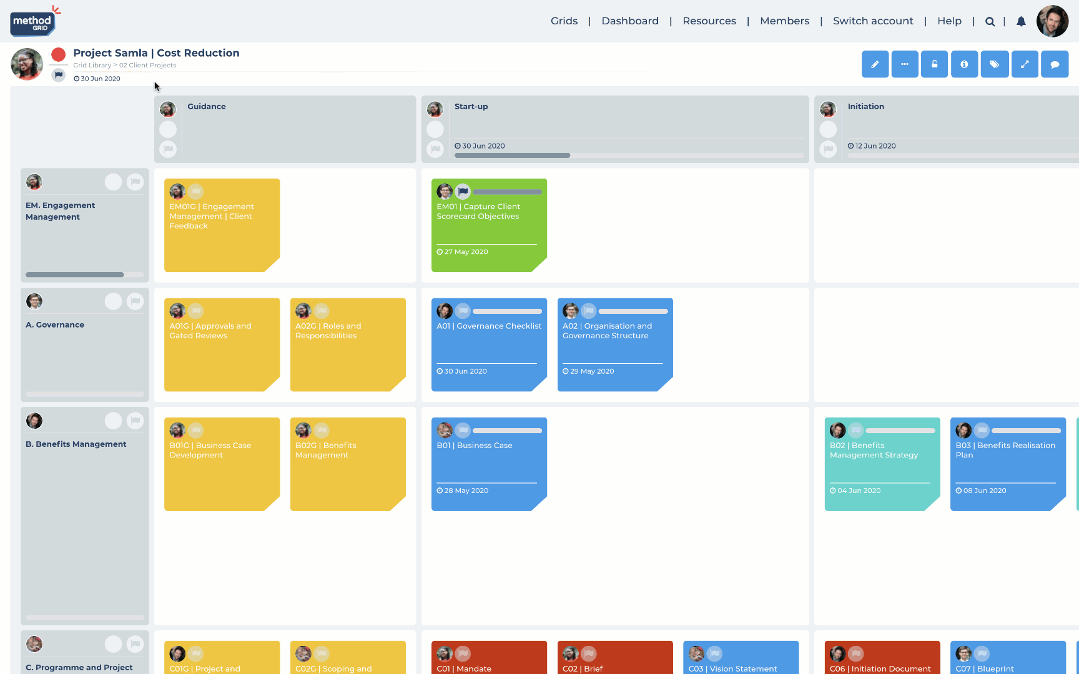Click the tags icon button
The width and height of the screenshot is (1079, 674).
coord(995,64)
